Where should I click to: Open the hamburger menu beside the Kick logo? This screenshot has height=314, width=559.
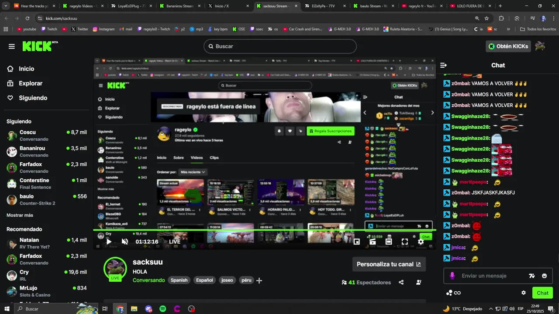12,46
